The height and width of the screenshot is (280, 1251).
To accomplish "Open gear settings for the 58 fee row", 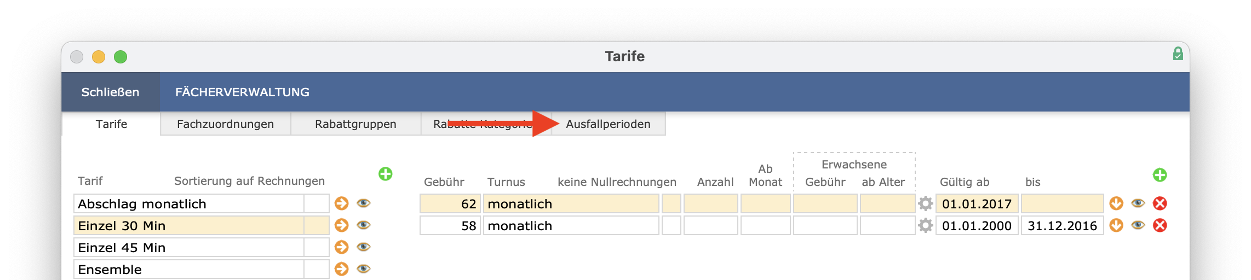I will click(x=926, y=225).
